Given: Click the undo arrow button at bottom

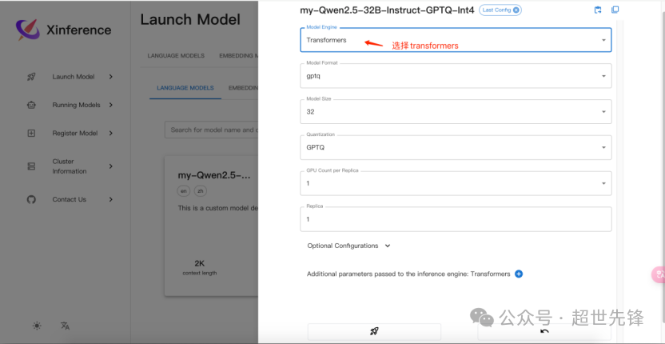Looking at the screenshot, I should [x=544, y=332].
